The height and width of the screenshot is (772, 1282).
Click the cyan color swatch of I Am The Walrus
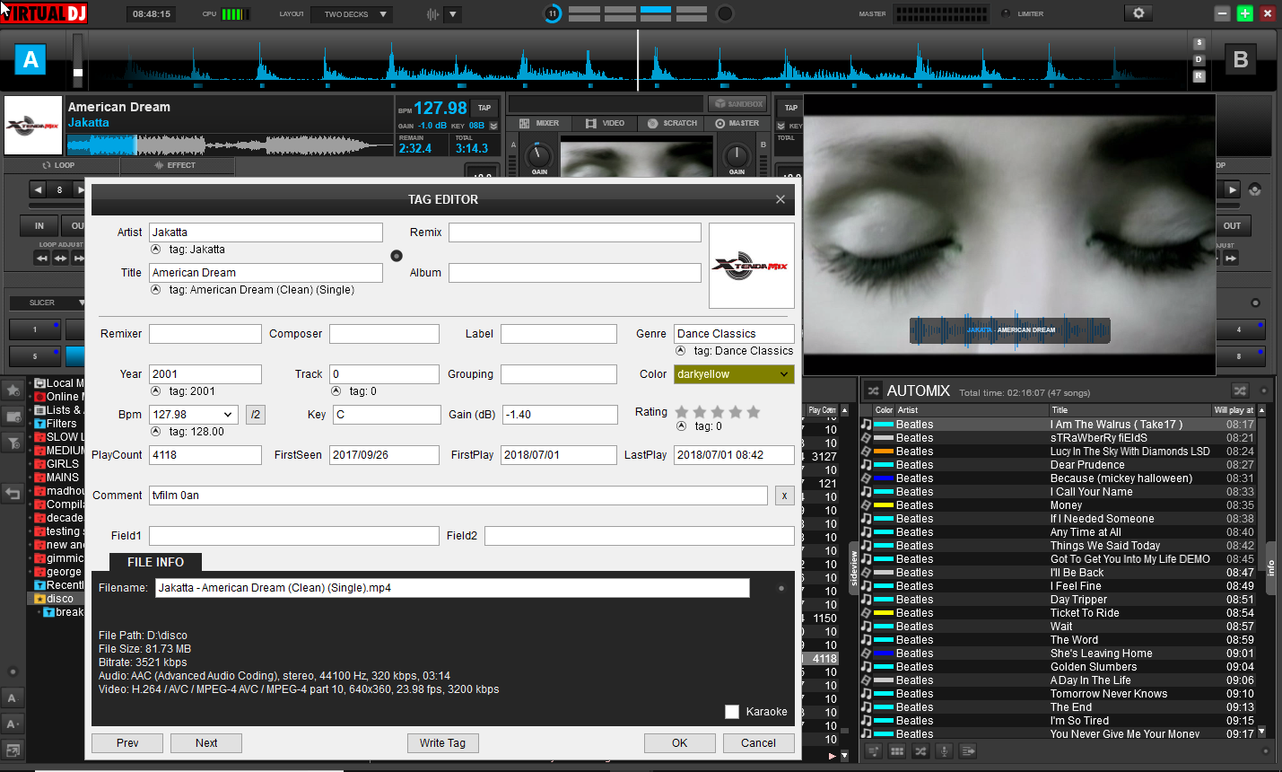tap(883, 425)
